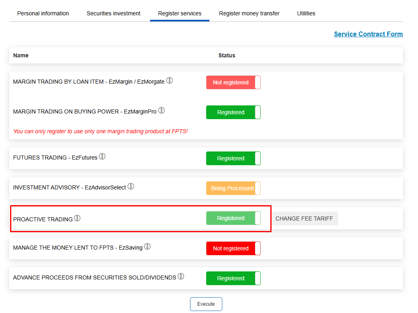Image resolution: width=418 pixels, height=313 pixels.
Task: Select the MARGIN TRADING BY LOAN ITEM label
Action: click(89, 82)
